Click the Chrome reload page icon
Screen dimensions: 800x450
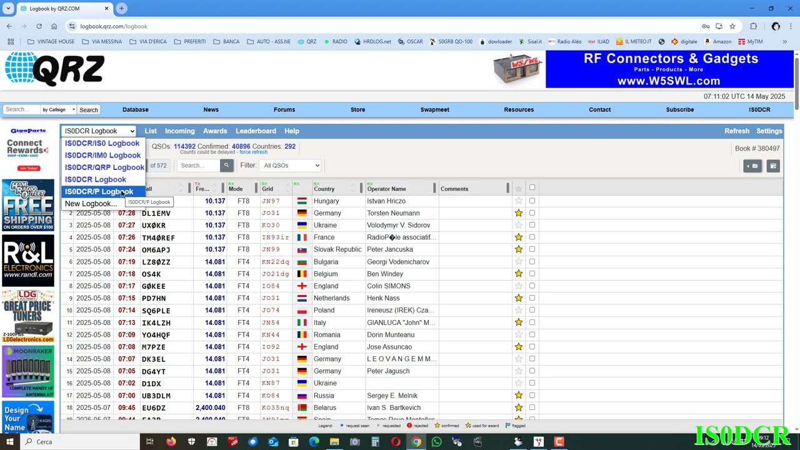click(x=39, y=26)
